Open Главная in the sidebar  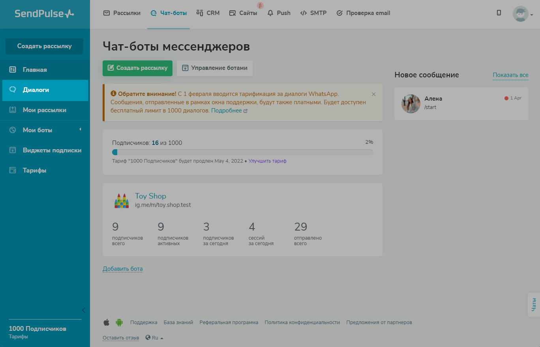click(x=35, y=70)
